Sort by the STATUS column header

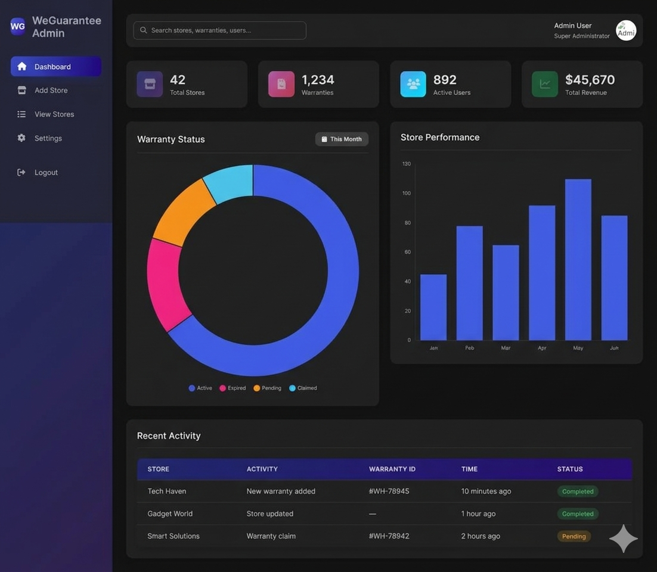pyautogui.click(x=570, y=469)
